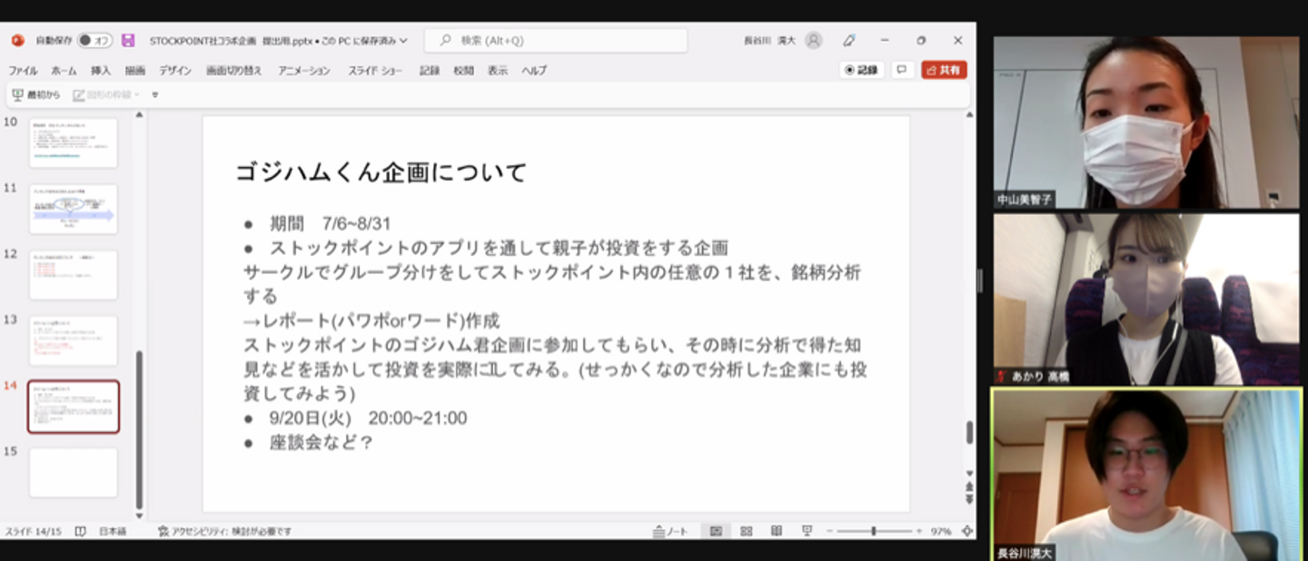Viewport: 1308px width, 561px height.
Task: Open the comments speech-bubble icon
Action: 902,70
